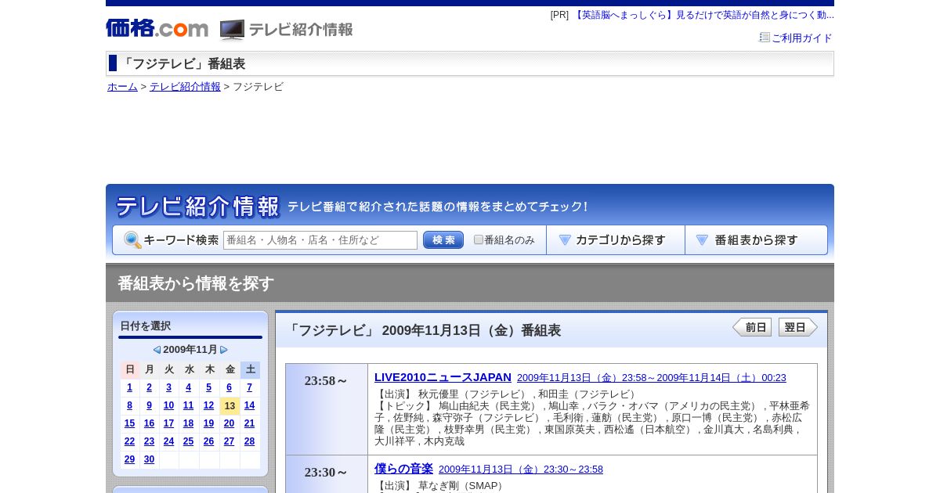
Task: Select November 5 in calendar
Action: [209, 387]
